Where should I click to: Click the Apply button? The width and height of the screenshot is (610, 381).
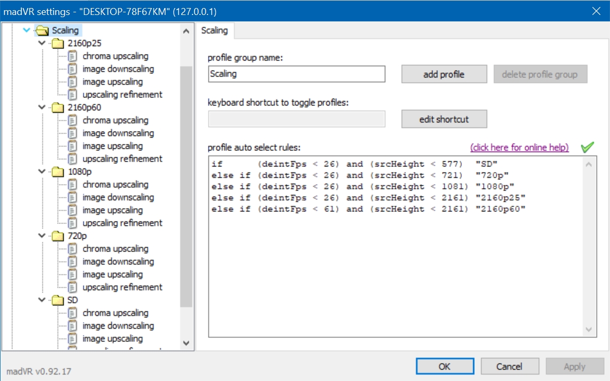click(x=575, y=366)
